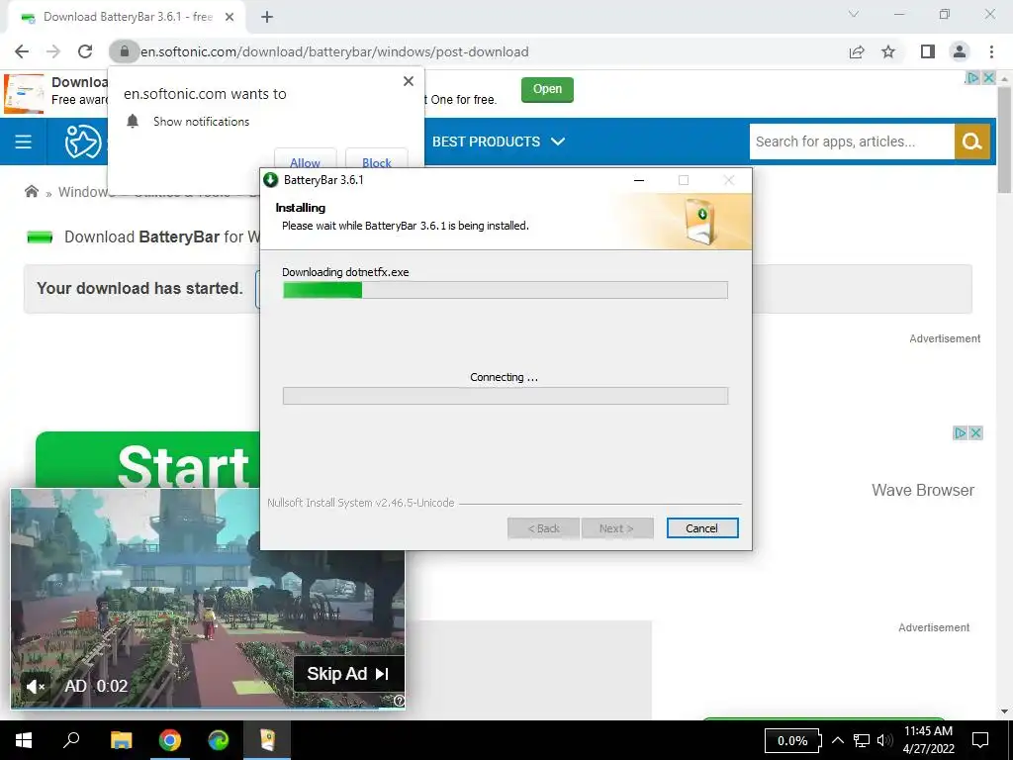
Task: Click the green Open ad button
Action: click(x=547, y=89)
